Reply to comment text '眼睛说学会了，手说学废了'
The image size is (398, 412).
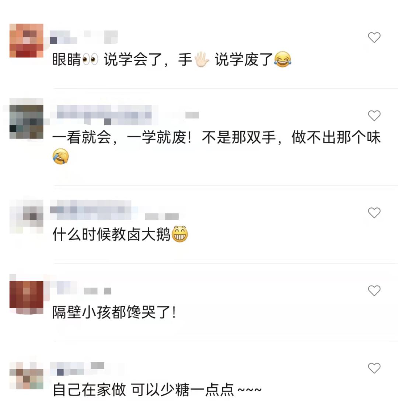coord(172,59)
